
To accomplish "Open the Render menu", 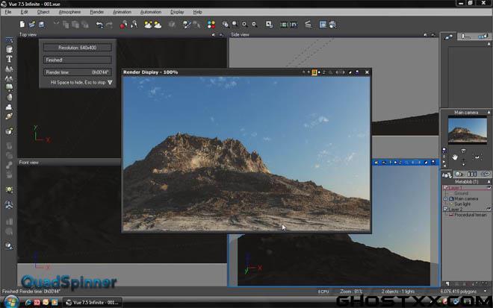I will [x=97, y=12].
